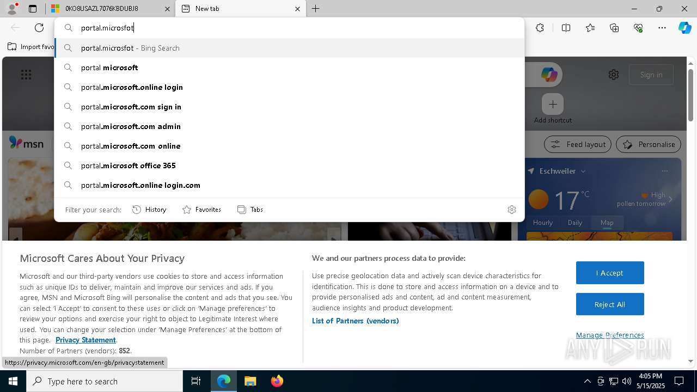Image resolution: width=697 pixels, height=392 pixels.
Task: Click the Reject All button
Action: 610,304
